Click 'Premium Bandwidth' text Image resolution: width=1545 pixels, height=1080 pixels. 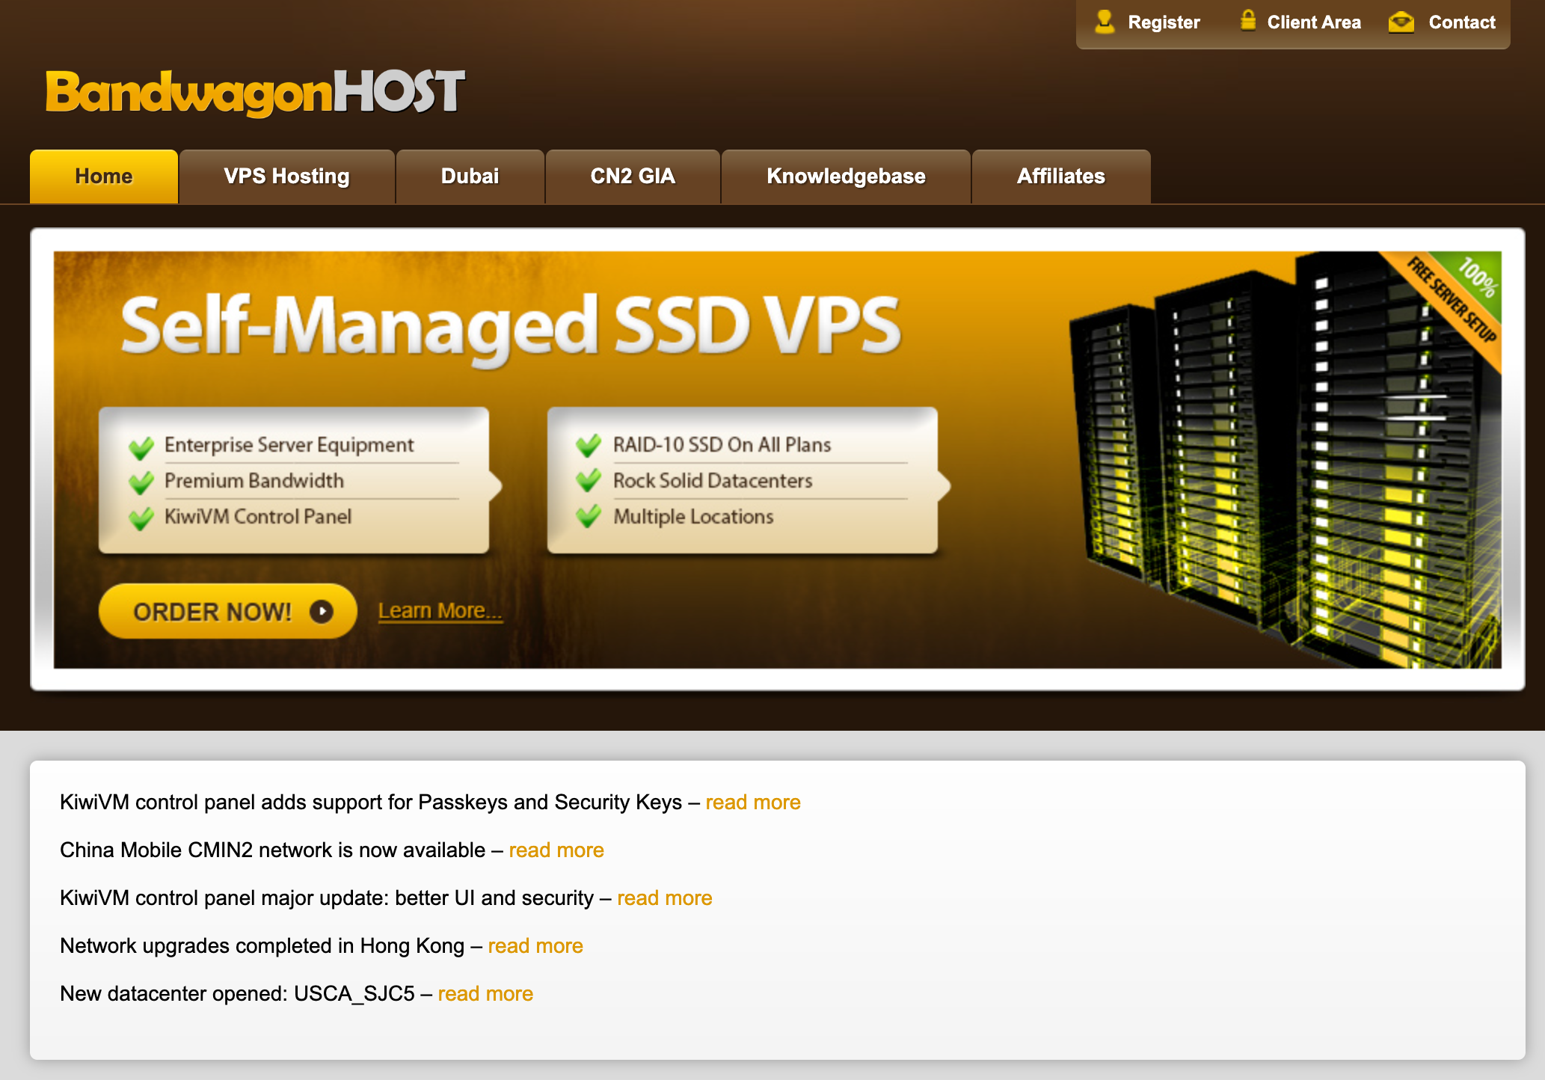[x=254, y=481]
